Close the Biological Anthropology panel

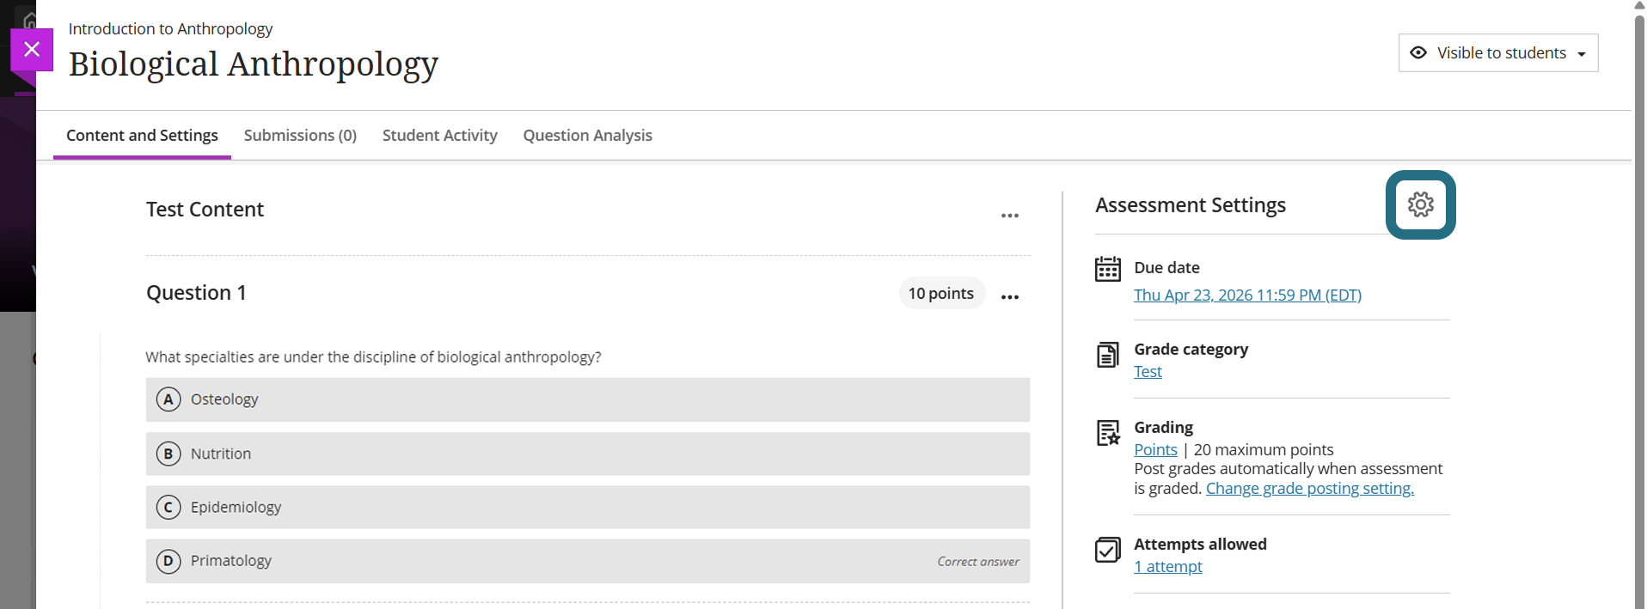click(32, 49)
